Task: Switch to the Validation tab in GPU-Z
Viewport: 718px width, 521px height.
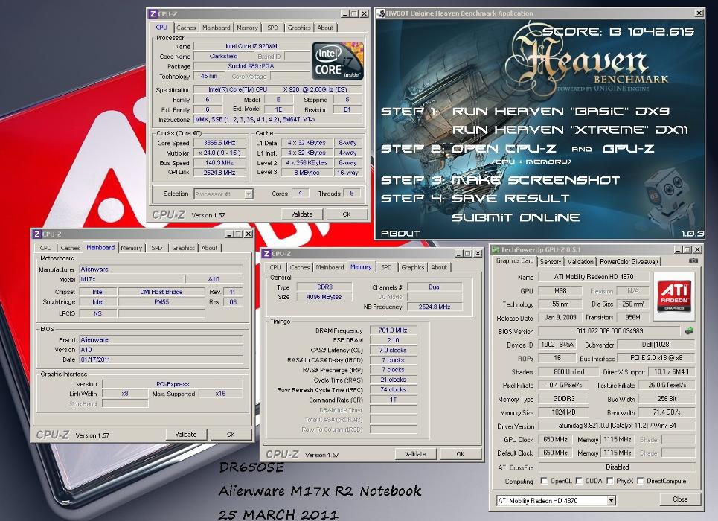Action: [x=580, y=262]
